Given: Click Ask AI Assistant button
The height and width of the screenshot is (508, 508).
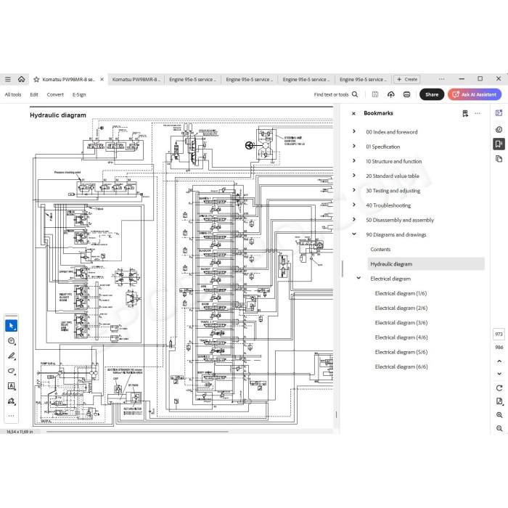Looking at the screenshot, I should point(475,94).
